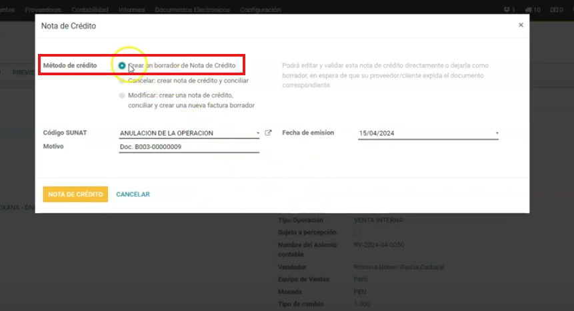Open external link icon beside Código SUNAT
The width and height of the screenshot is (574, 311).
[x=269, y=133]
